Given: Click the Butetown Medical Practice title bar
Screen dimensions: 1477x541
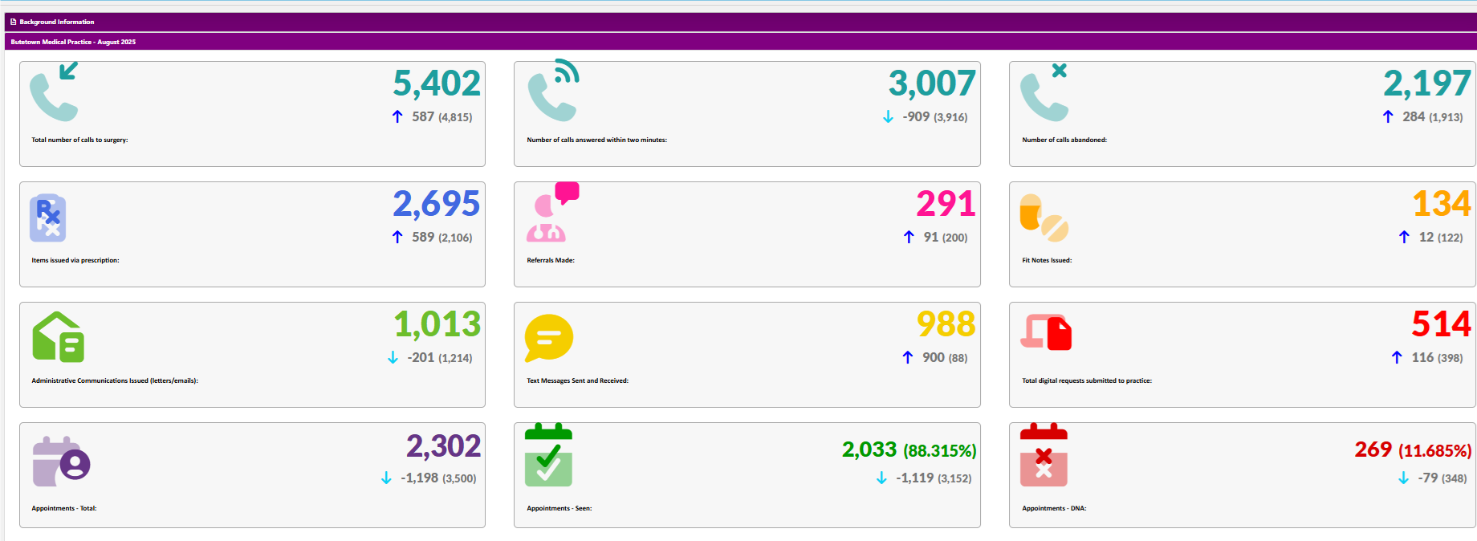Looking at the screenshot, I should coord(73,42).
